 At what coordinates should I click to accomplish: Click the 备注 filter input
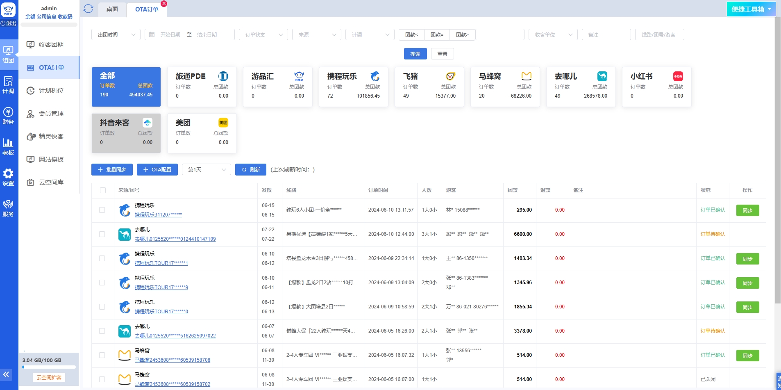tap(606, 34)
